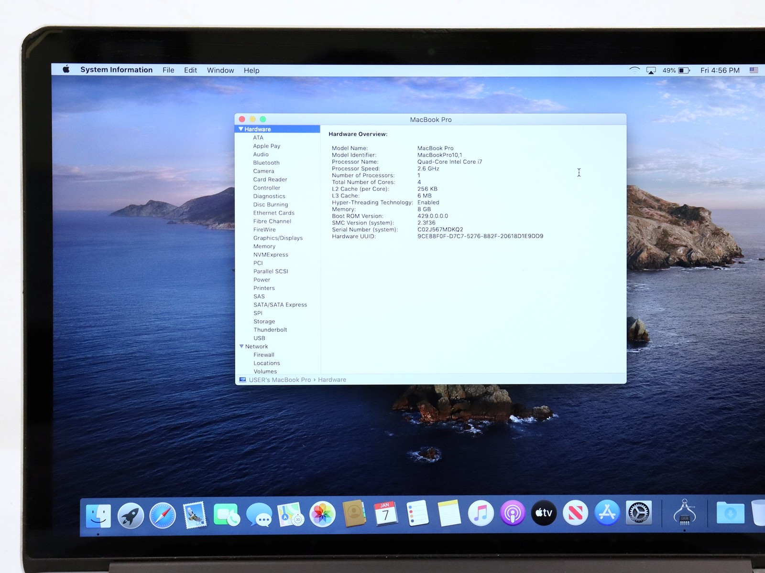Image resolution: width=765 pixels, height=573 pixels.
Task: Click USER's MacBook Pro in path bar
Action: (280, 380)
